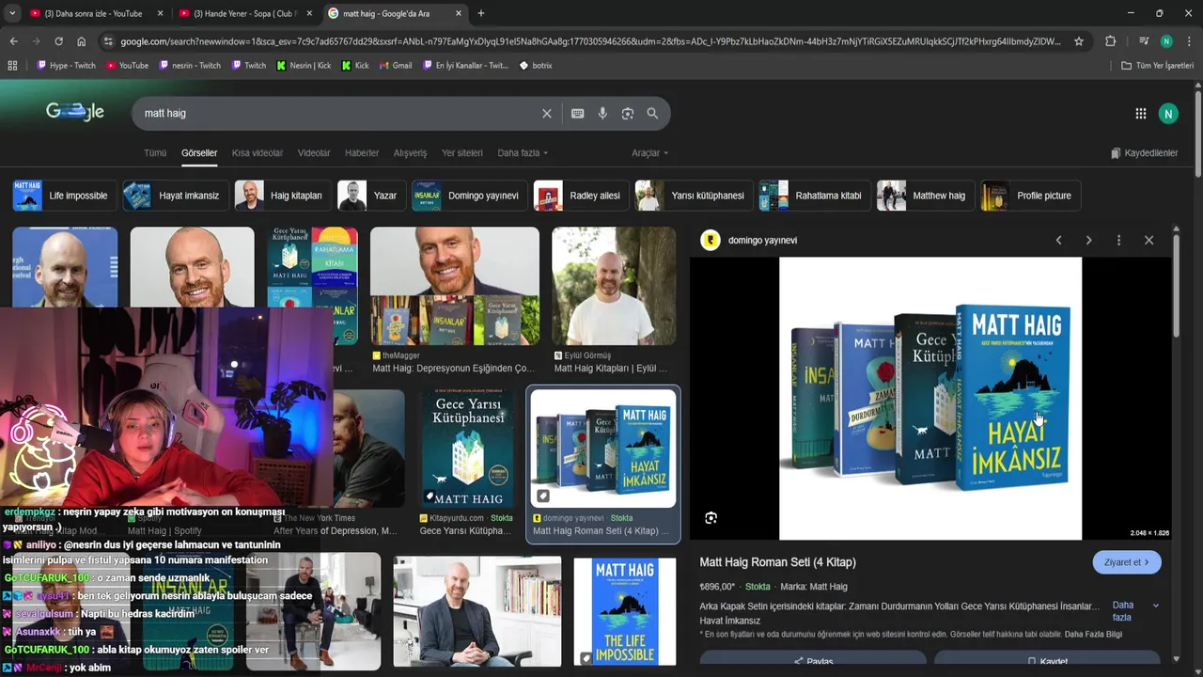
Task: Expand the Araçlar tools dropdown
Action: 650,153
